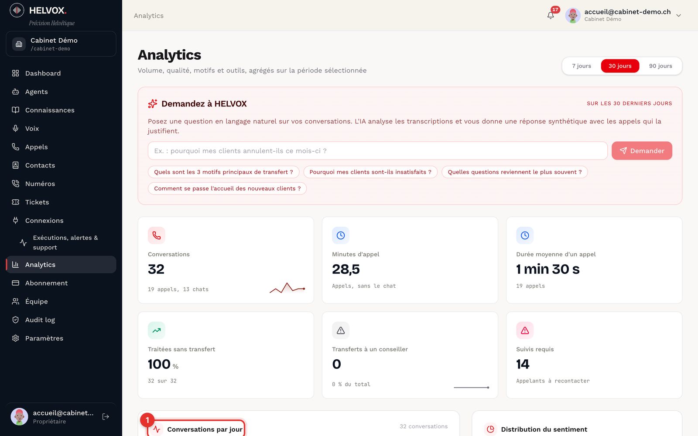This screenshot has width=698, height=436.
Task: Click the clock icon on Durée moyenne card
Action: pos(525,235)
